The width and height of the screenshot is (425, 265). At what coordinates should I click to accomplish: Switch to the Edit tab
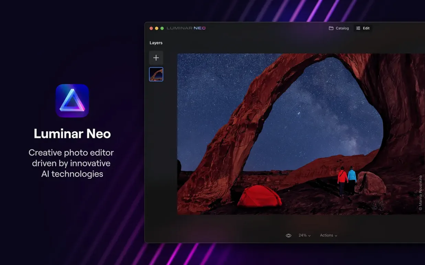click(x=363, y=28)
